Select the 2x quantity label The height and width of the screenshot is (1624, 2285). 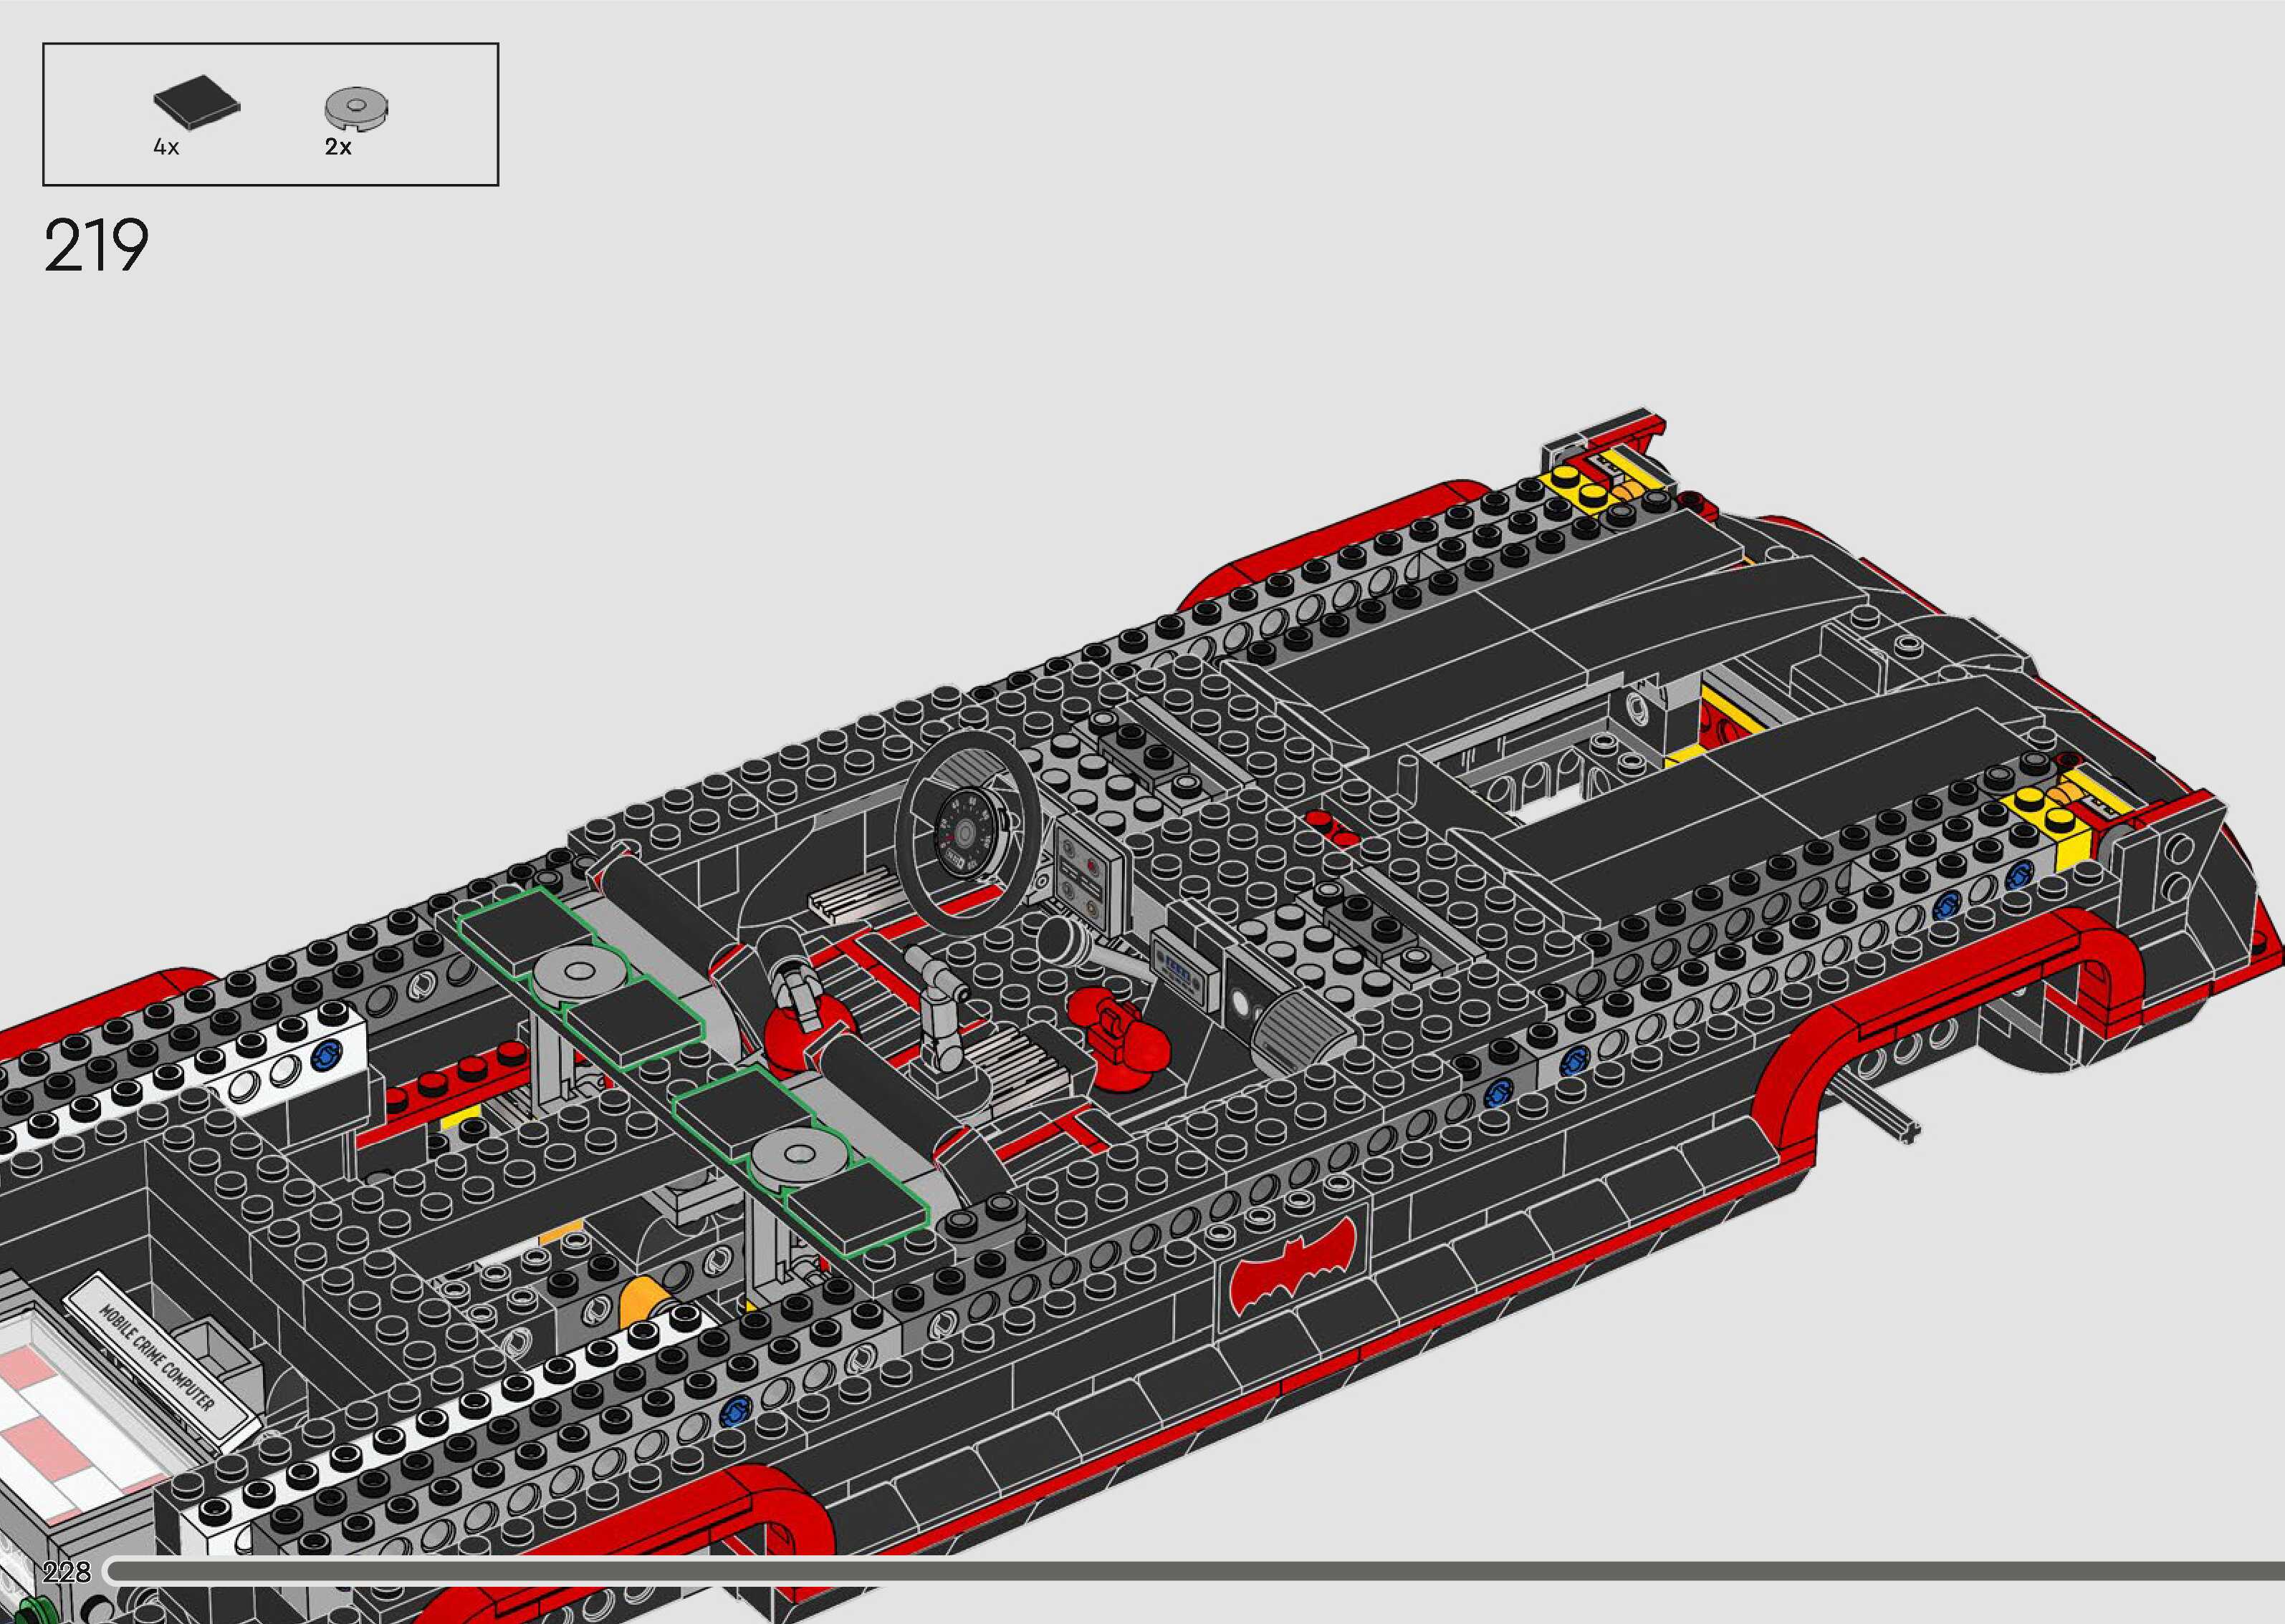pos(338,147)
